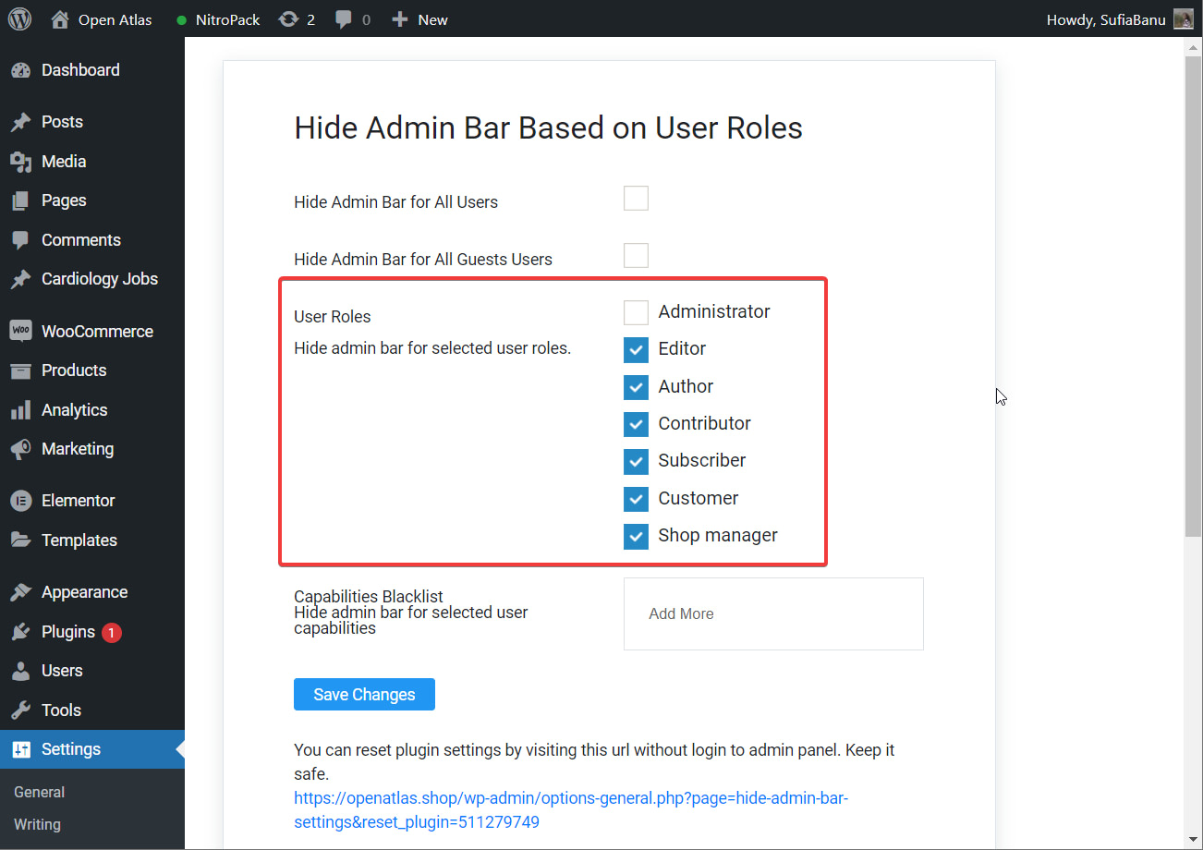Open the WooCommerce icon in the sidebar

coord(20,330)
